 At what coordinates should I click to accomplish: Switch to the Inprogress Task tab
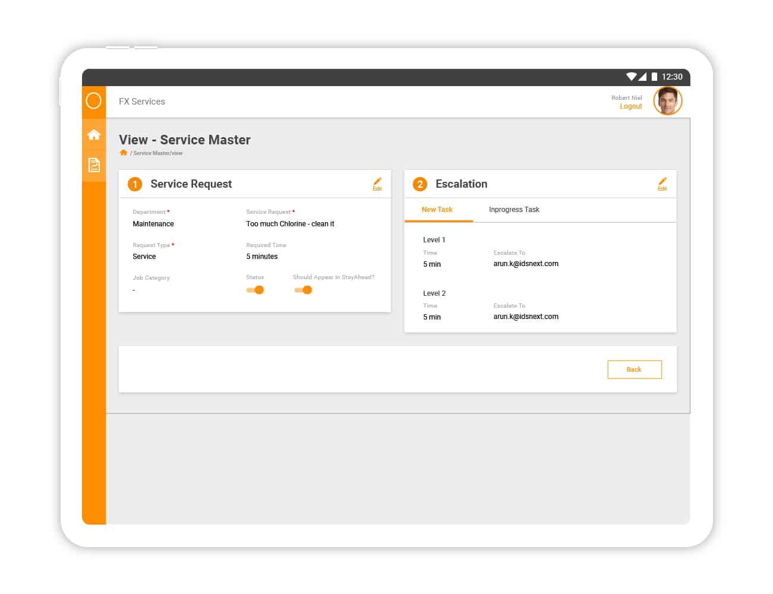click(514, 210)
